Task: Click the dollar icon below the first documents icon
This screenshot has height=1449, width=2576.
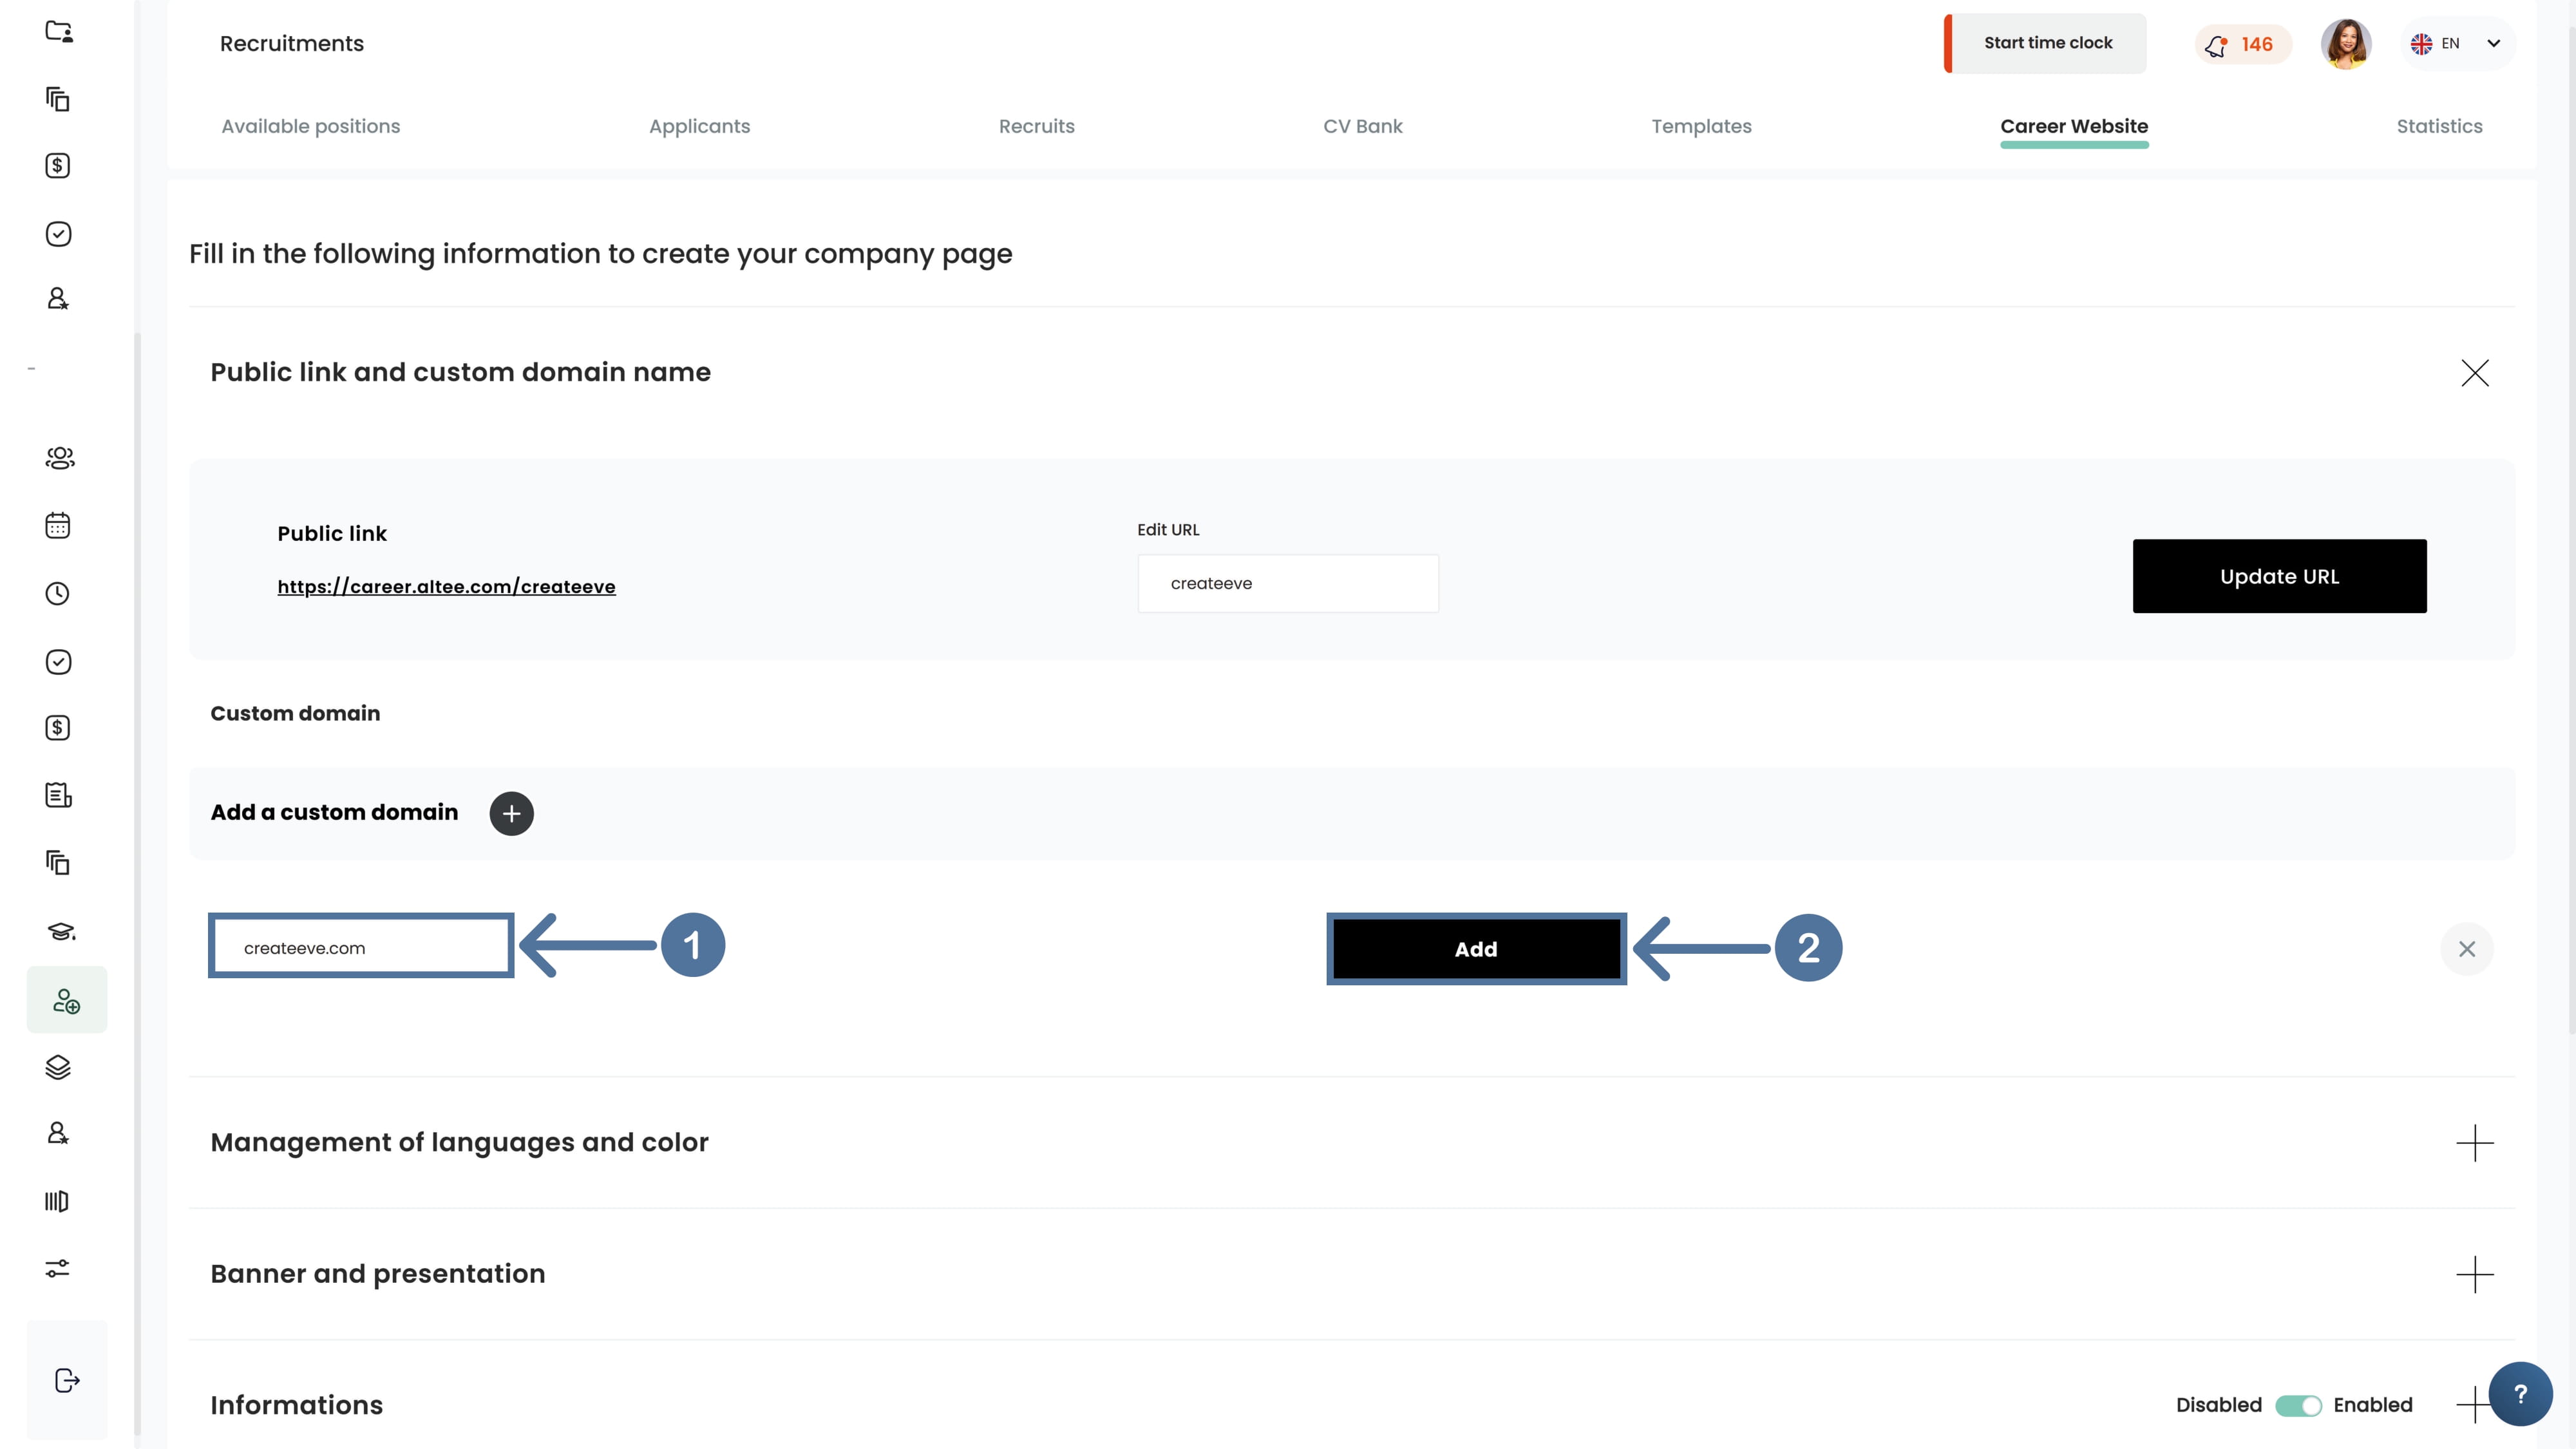Action: (58, 166)
